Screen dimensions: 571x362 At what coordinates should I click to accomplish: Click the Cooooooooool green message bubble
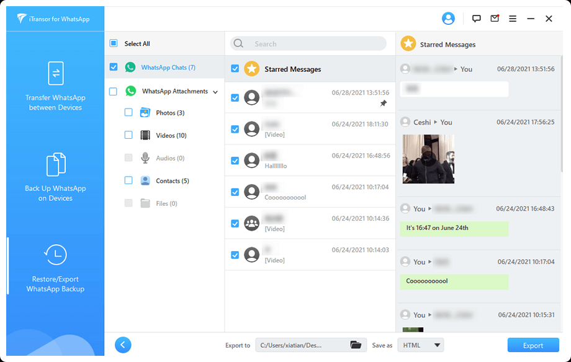coord(454,281)
